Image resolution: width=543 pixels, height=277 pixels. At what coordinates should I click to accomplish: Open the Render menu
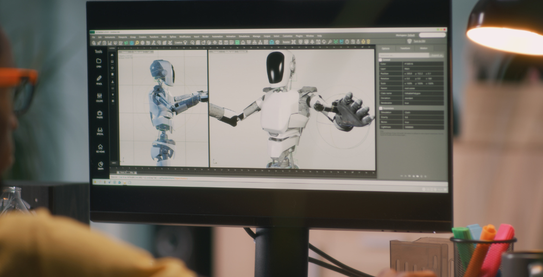(206, 36)
